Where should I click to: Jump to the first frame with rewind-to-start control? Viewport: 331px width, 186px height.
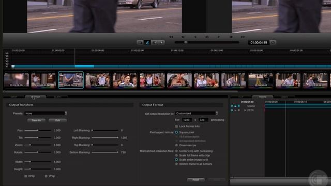click(x=171, y=37)
